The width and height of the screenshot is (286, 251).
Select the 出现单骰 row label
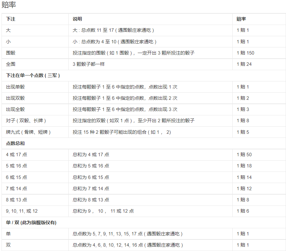tap(15, 87)
